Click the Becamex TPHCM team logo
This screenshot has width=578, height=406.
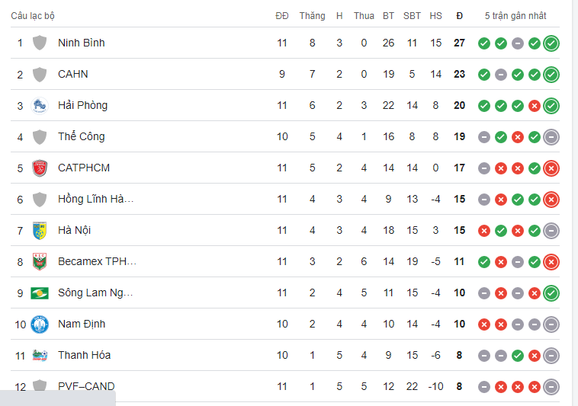coord(40,262)
